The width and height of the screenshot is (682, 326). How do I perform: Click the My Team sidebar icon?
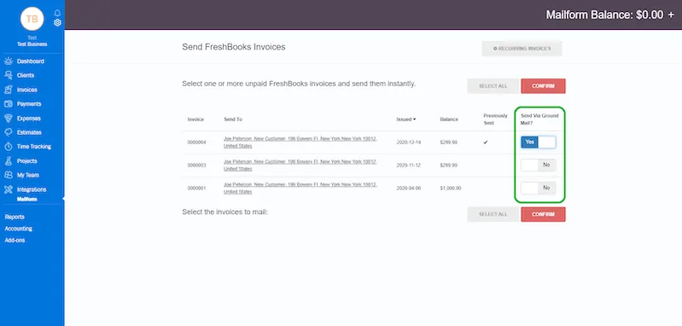pos(9,175)
